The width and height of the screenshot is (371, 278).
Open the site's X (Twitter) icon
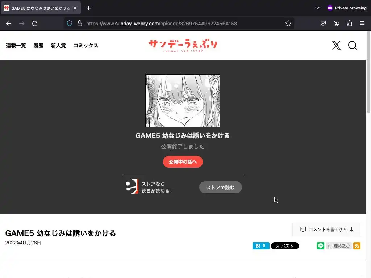[x=336, y=45]
